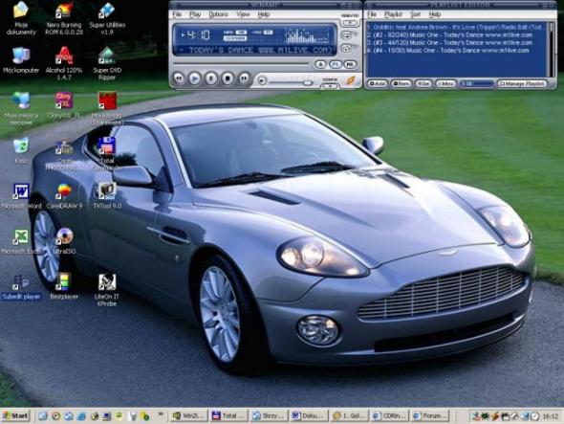Select the Super DVD Ripper icon
Screen dimensions: 564x424
107,63
